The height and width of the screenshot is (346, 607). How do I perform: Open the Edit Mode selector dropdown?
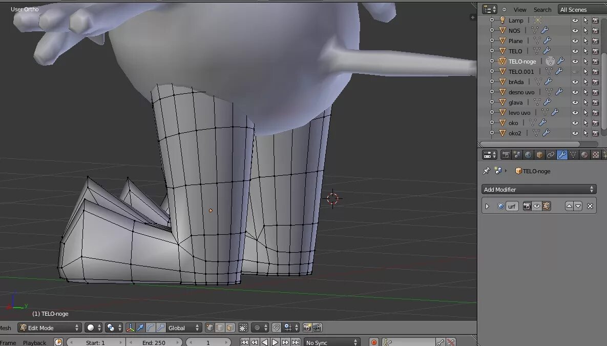tap(50, 328)
